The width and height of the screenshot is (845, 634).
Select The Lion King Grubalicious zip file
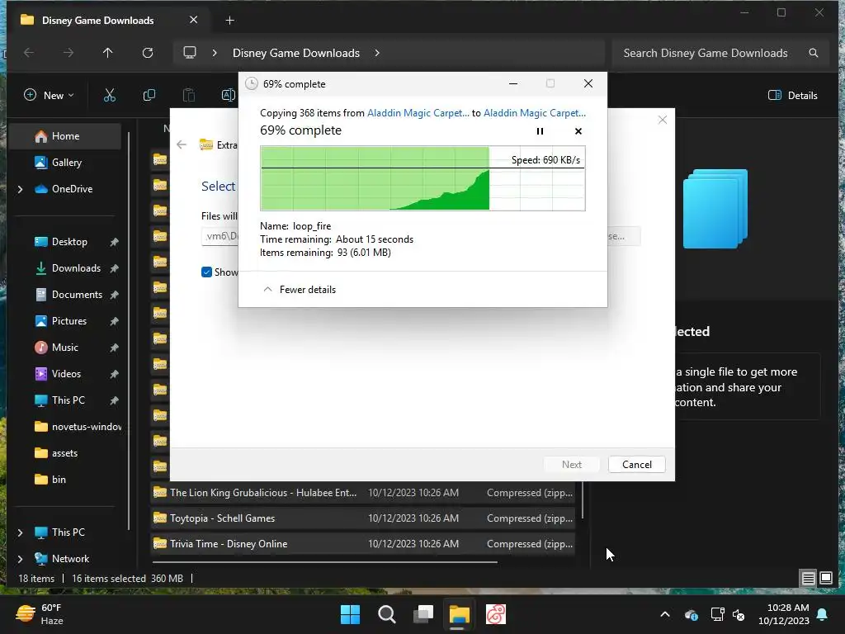pos(363,493)
